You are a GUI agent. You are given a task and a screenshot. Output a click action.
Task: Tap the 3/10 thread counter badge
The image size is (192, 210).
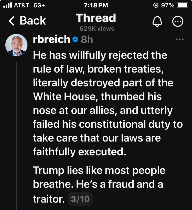(x=80, y=199)
